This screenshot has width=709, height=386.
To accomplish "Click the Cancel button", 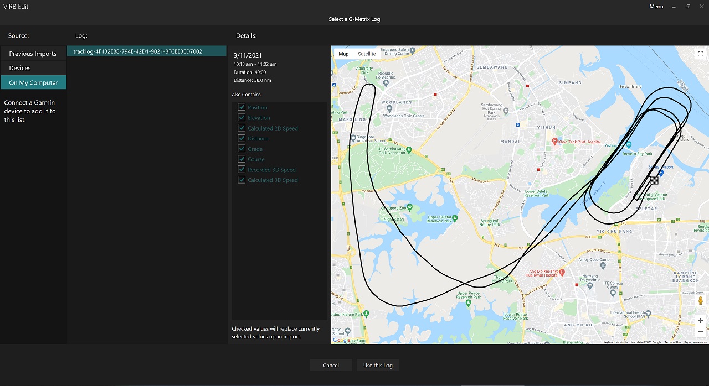I will pos(331,365).
